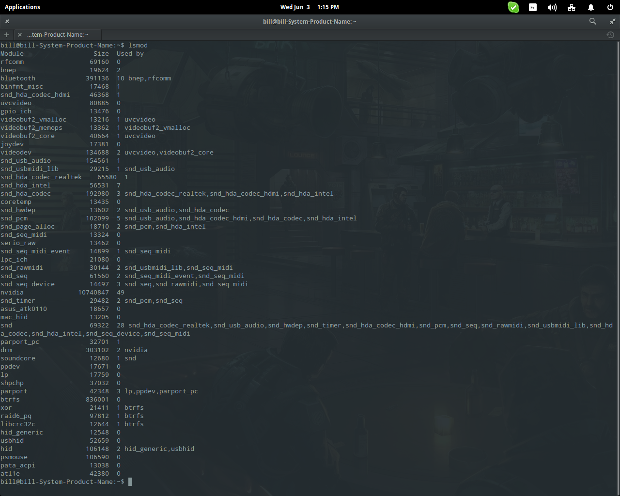Open the tab history clock icon
The image size is (620, 496).
click(x=610, y=35)
